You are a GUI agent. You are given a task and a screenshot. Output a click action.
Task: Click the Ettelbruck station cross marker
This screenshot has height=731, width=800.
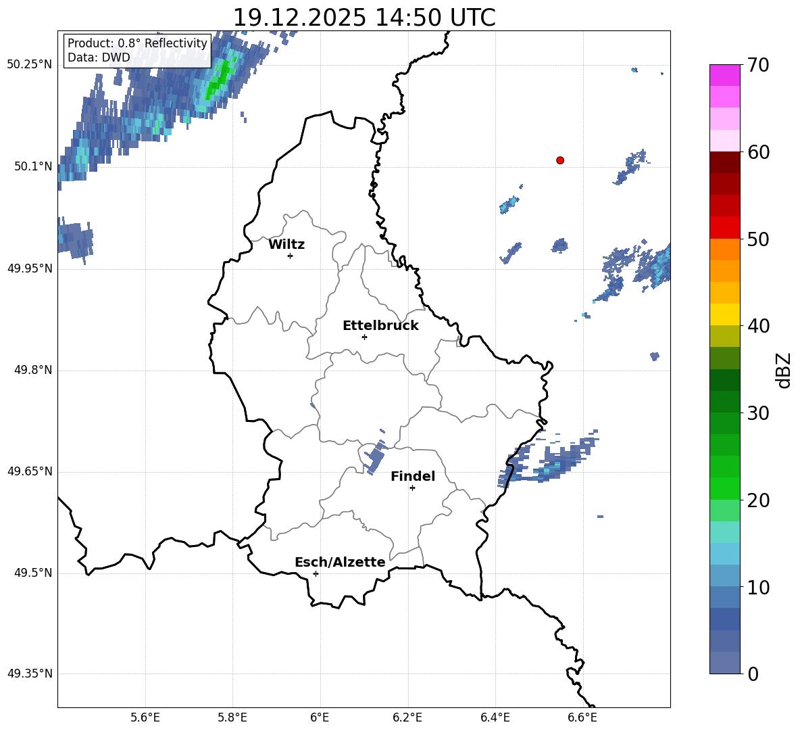pyautogui.click(x=364, y=337)
